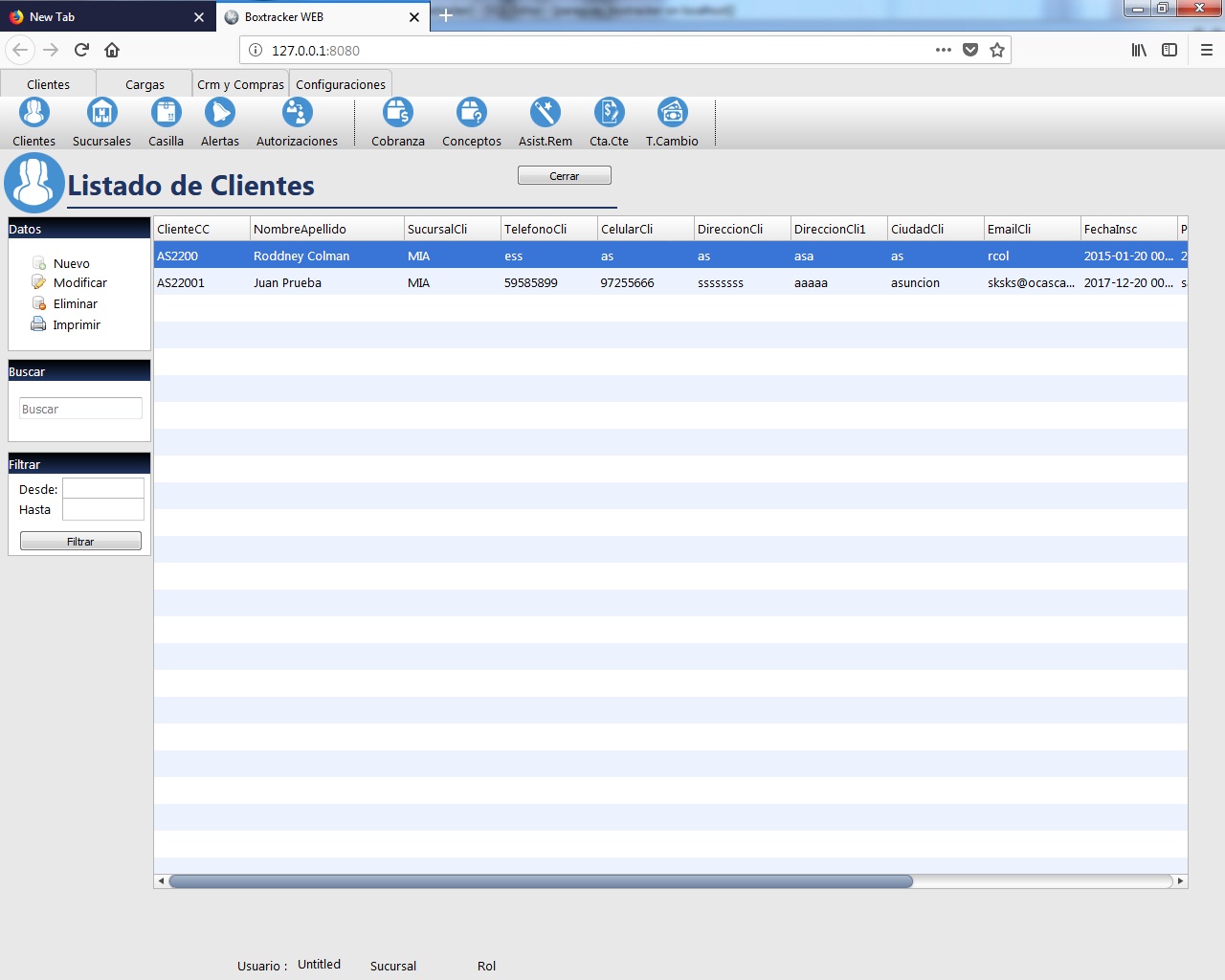Choose Eliminar in the Datos panel
Image resolution: width=1225 pixels, height=980 pixels.
coord(75,303)
